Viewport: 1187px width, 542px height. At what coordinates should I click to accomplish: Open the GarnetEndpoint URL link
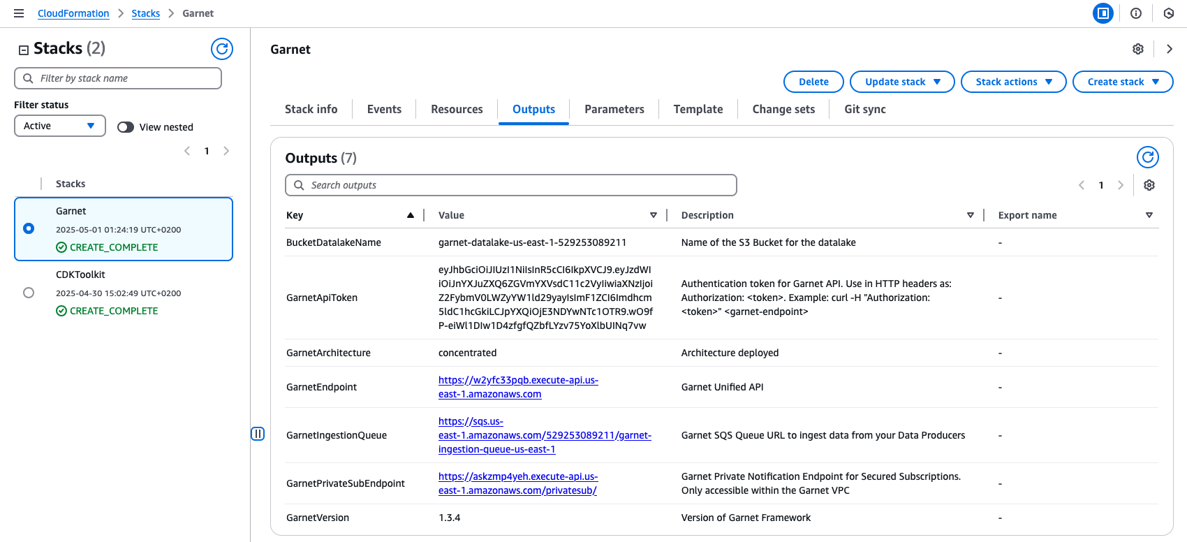pos(518,387)
